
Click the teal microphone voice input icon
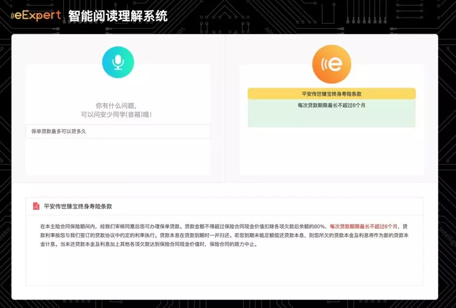coord(118,62)
